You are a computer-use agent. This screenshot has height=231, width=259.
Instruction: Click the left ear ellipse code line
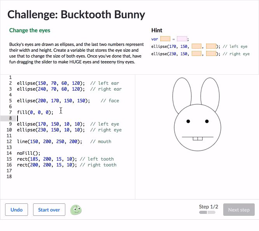[68, 83]
